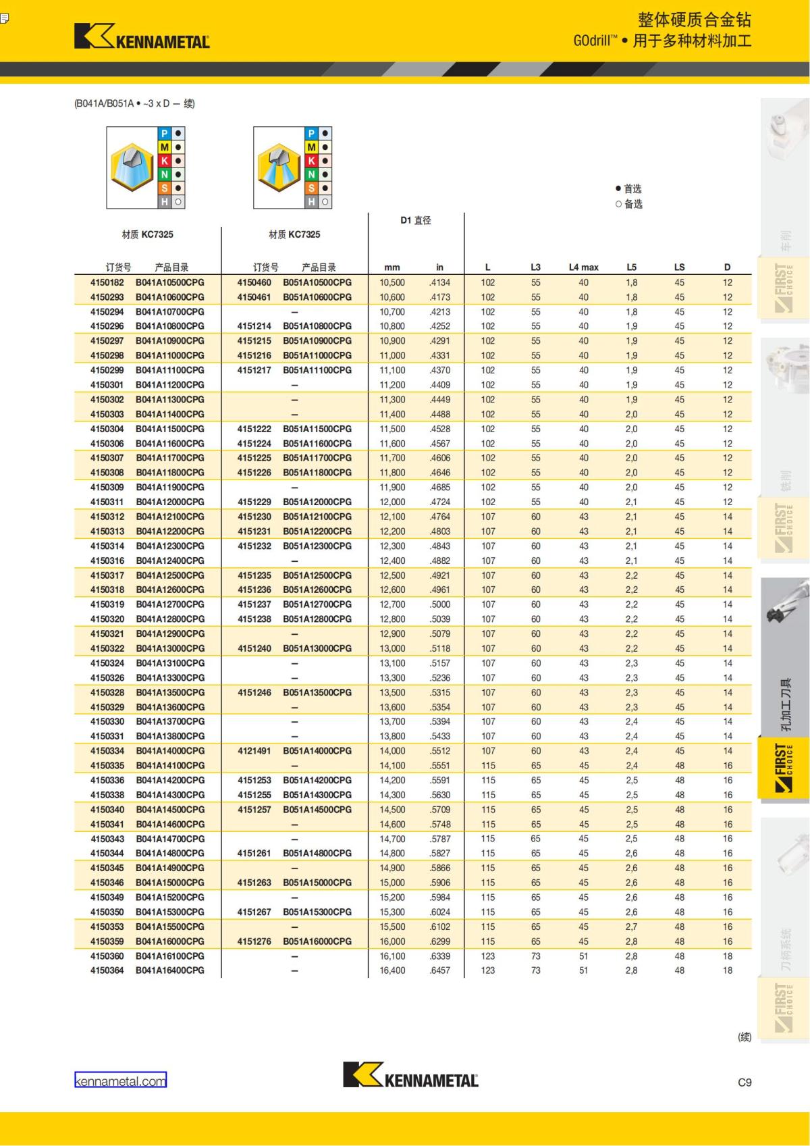
Task: Click the diameter value 16,100 mm
Action: tap(392, 956)
